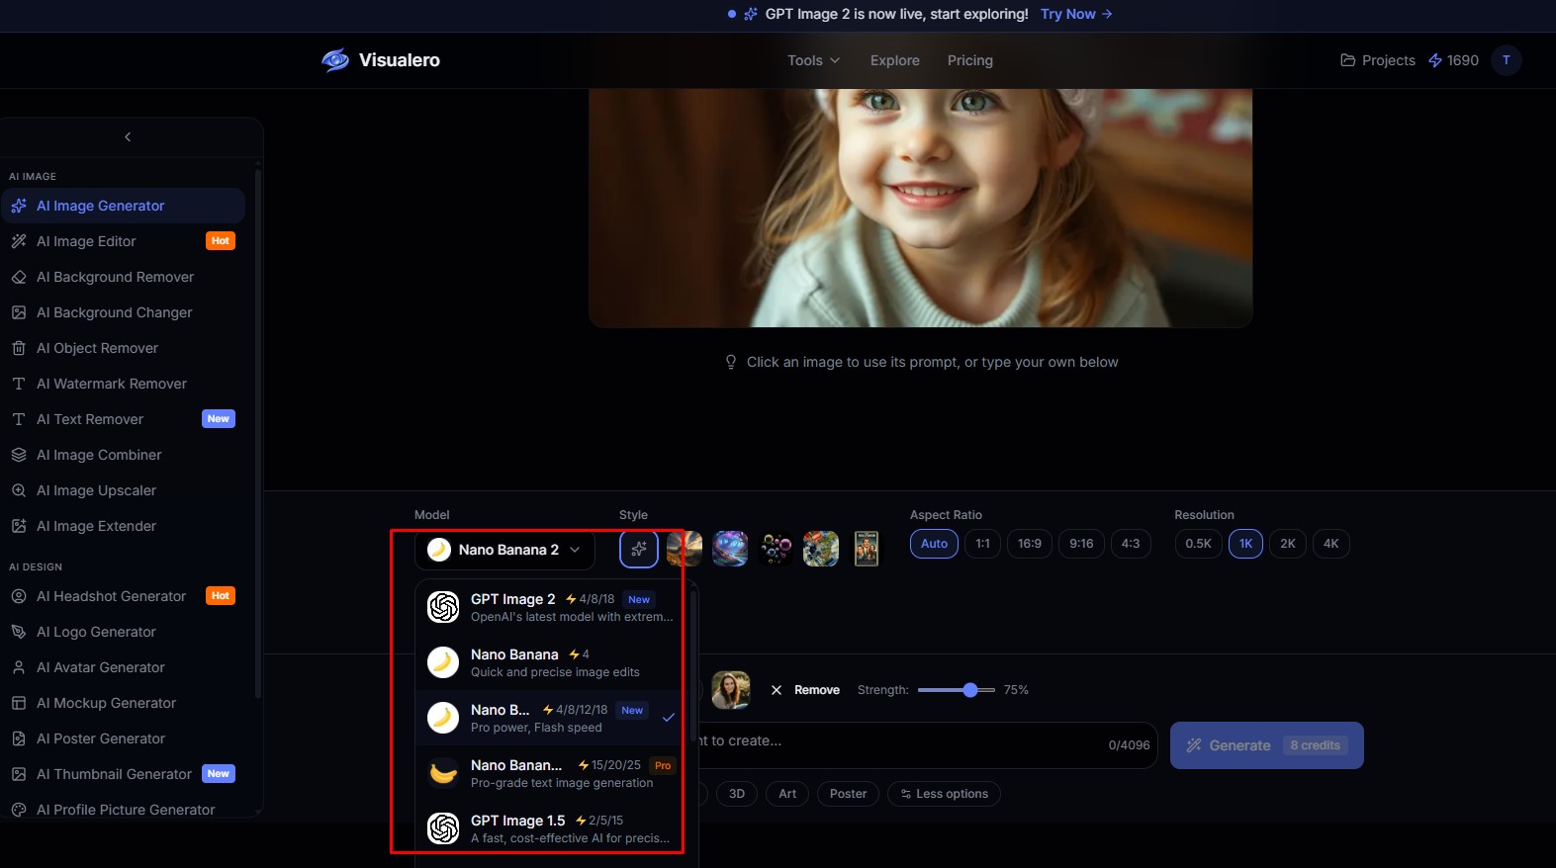Open the AI Image Generator sidebar item
The image size is (1556, 868).
pos(123,206)
